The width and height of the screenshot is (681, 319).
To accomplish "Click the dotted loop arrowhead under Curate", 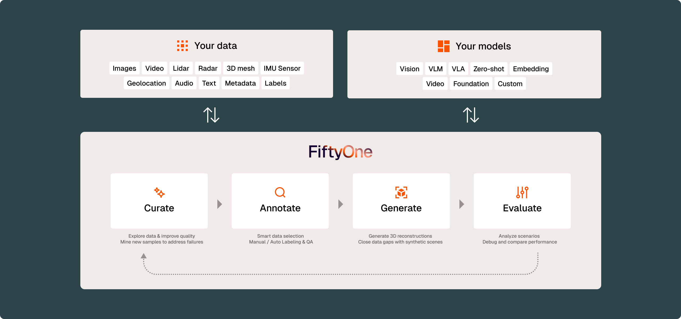I will pyautogui.click(x=144, y=256).
